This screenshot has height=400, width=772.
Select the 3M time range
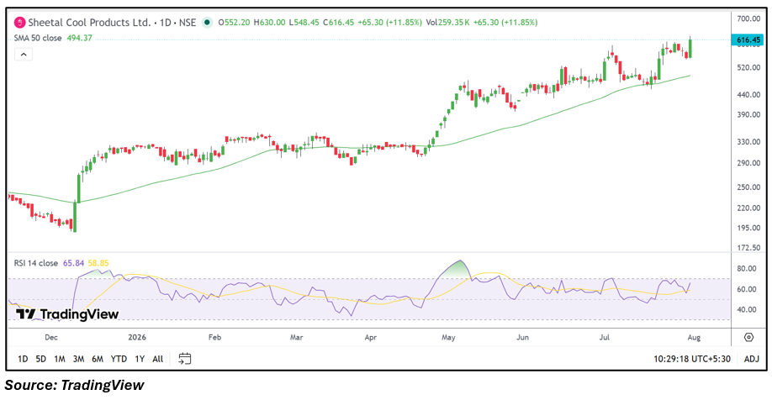tap(78, 359)
